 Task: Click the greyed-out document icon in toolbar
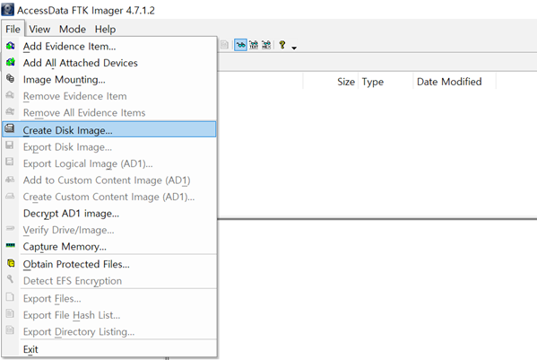click(224, 45)
